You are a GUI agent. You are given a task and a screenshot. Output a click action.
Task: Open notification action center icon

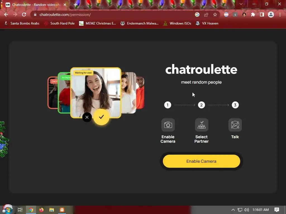277,210
